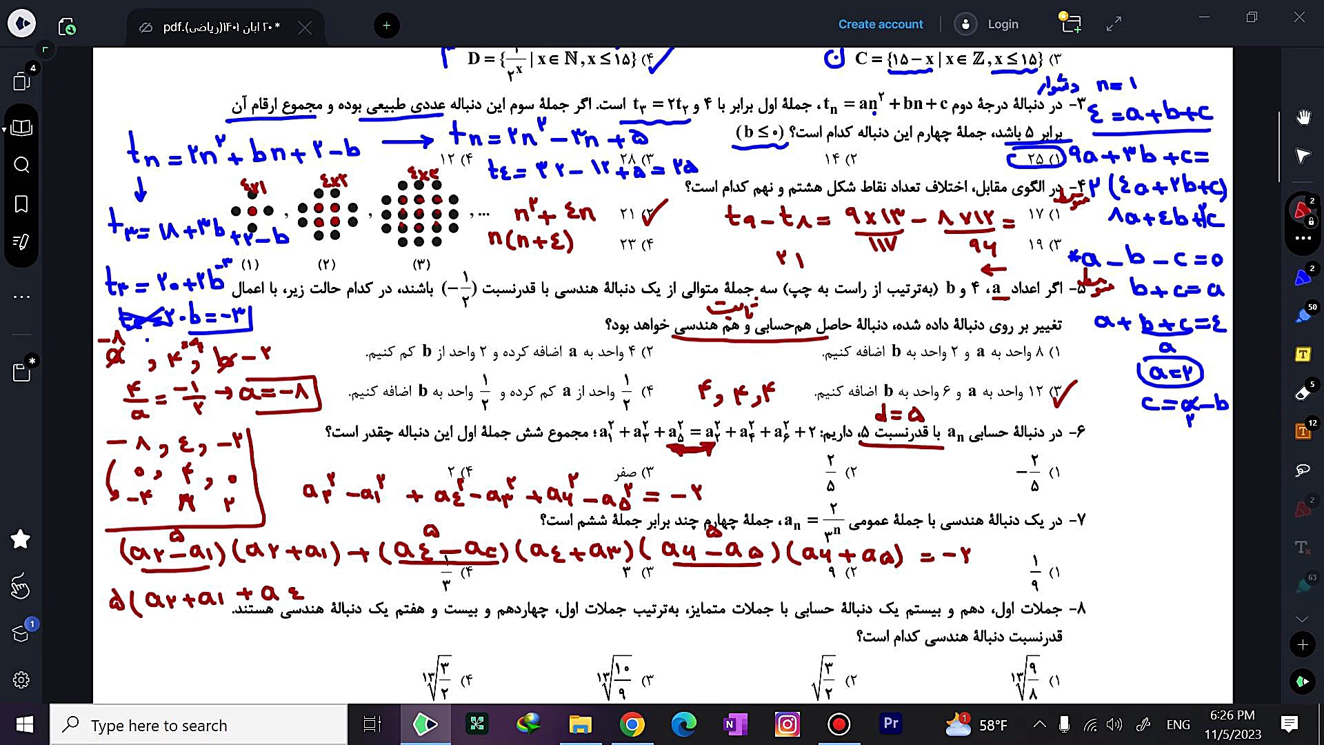Expand left sidebar three-dots menu
This screenshot has height=745, width=1324.
pyautogui.click(x=21, y=297)
